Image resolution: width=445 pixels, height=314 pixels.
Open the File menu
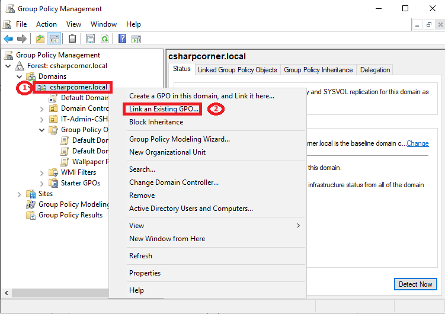pos(21,24)
